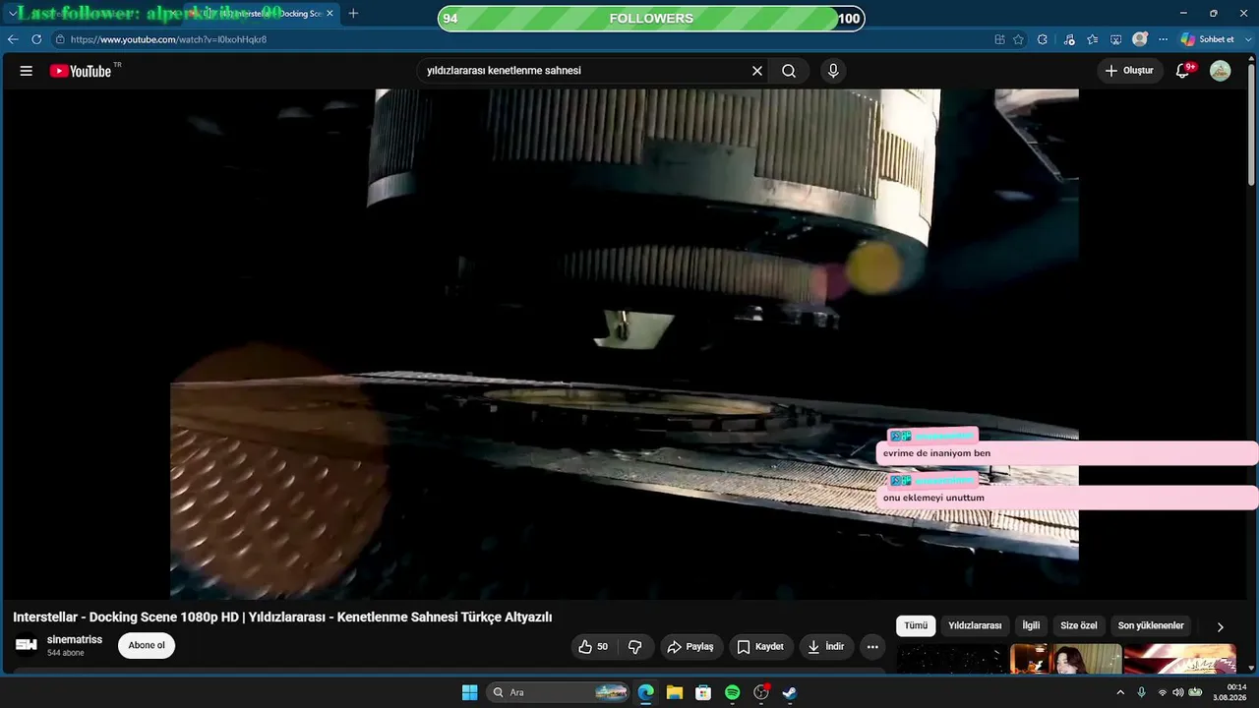Open File Explorer from the taskbar
1259x708 pixels.
(675, 692)
